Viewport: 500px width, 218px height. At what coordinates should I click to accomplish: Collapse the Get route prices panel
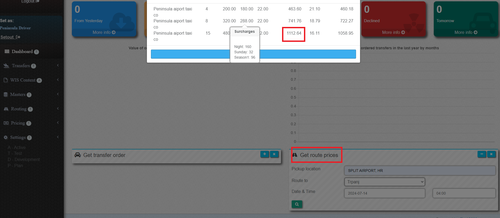pyautogui.click(x=482, y=154)
